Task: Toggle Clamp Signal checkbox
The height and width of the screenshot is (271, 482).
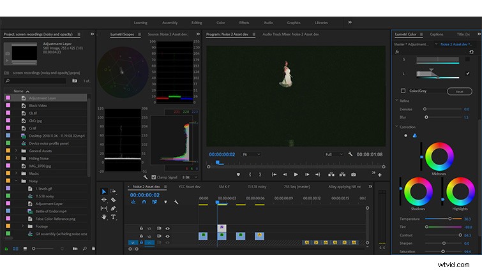Action: click(x=154, y=177)
